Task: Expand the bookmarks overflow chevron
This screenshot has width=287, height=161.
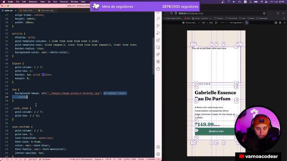Action: [x=284, y=18]
